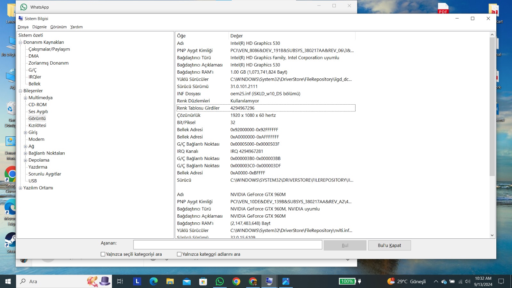Expand the Ağ tree node
Image resolution: width=512 pixels, height=288 pixels.
pos(26,147)
